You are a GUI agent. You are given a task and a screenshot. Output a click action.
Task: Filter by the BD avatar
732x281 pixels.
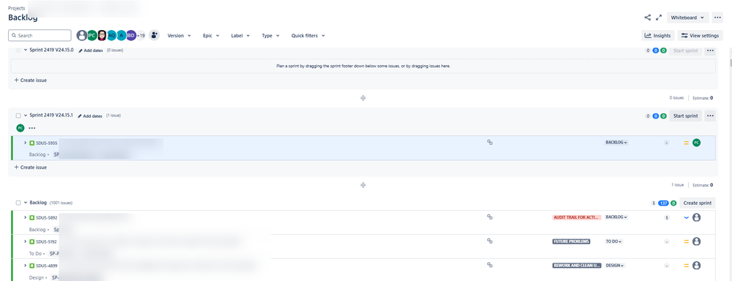tap(131, 35)
